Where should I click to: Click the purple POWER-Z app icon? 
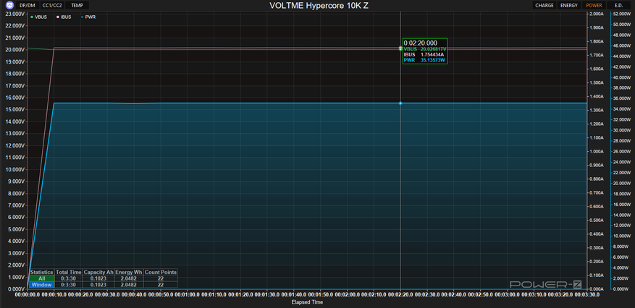[x=10, y=6]
